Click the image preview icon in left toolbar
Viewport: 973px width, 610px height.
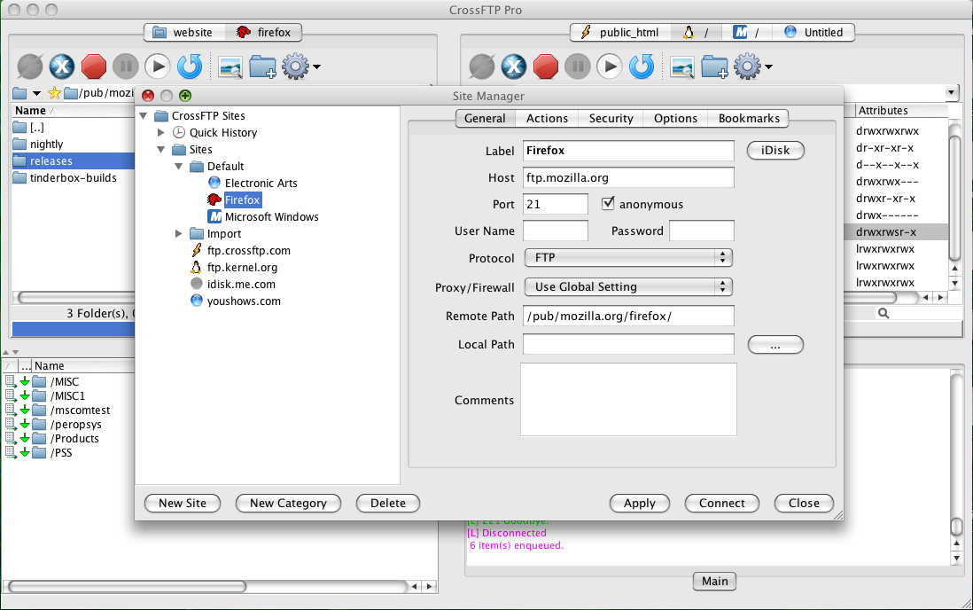click(x=230, y=66)
